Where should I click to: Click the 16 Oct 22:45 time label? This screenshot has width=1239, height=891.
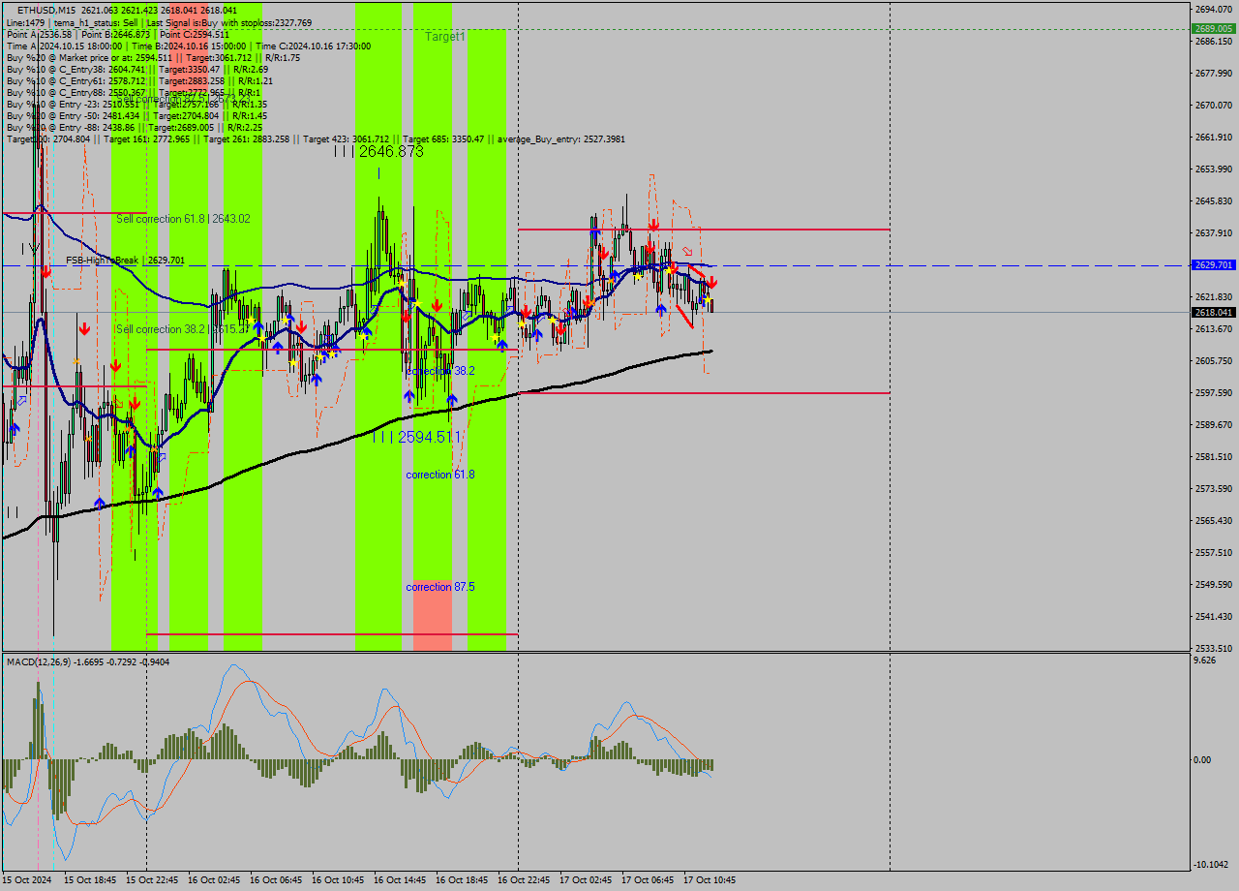[x=524, y=880]
